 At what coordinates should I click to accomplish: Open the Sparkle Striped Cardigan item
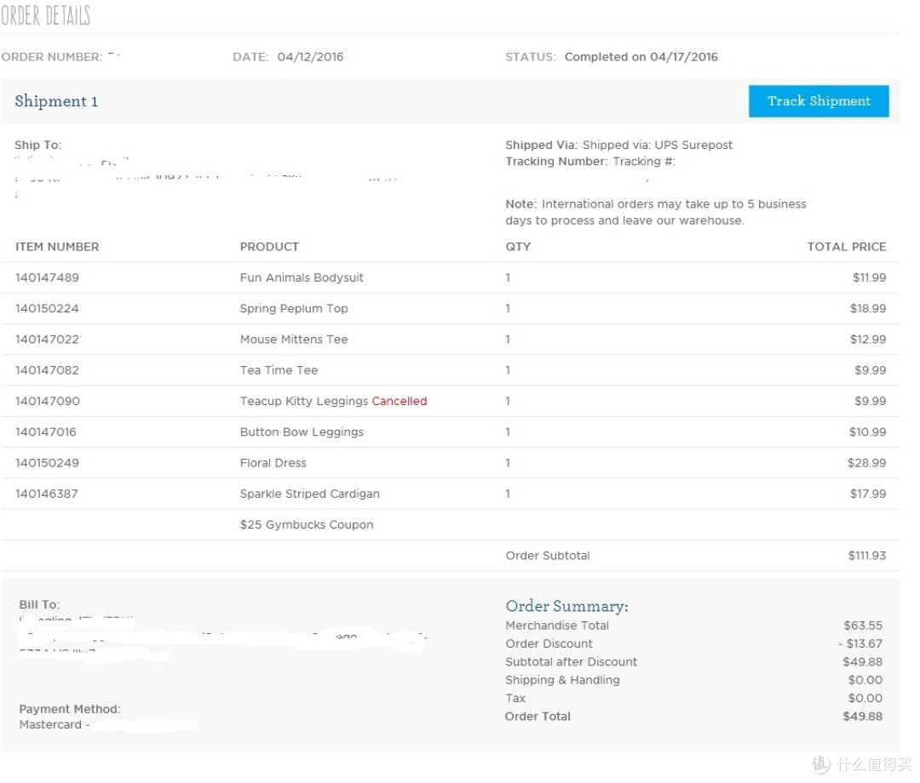point(310,494)
